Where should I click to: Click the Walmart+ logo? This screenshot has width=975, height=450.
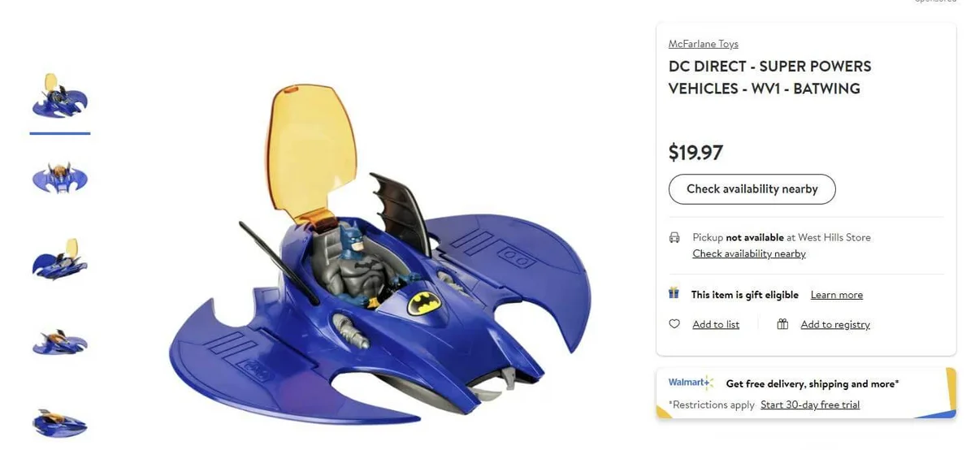[x=690, y=383]
